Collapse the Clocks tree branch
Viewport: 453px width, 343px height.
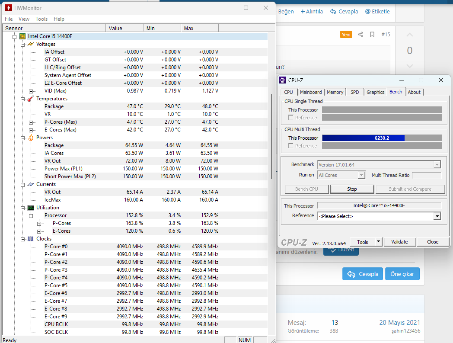pyautogui.click(x=22, y=240)
